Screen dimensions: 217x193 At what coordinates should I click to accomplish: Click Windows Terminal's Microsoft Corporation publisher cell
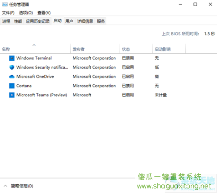94,58
